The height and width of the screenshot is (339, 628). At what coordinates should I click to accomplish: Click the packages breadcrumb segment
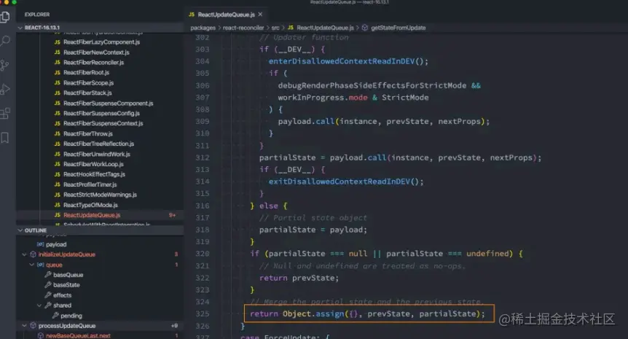click(x=203, y=28)
